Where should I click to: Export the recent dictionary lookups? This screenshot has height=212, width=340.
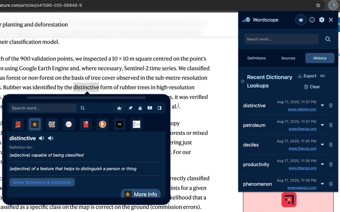pos(307,76)
